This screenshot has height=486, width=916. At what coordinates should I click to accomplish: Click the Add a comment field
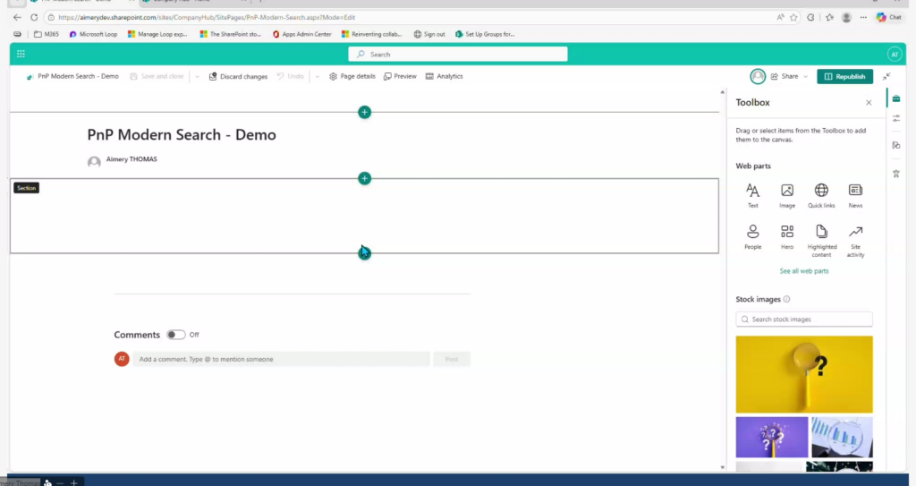coord(281,359)
